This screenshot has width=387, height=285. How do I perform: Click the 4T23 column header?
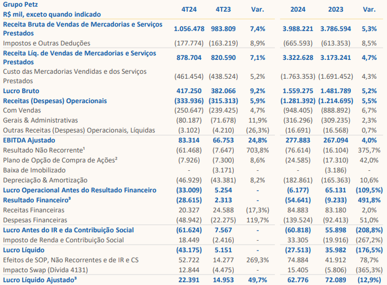(x=223, y=9)
